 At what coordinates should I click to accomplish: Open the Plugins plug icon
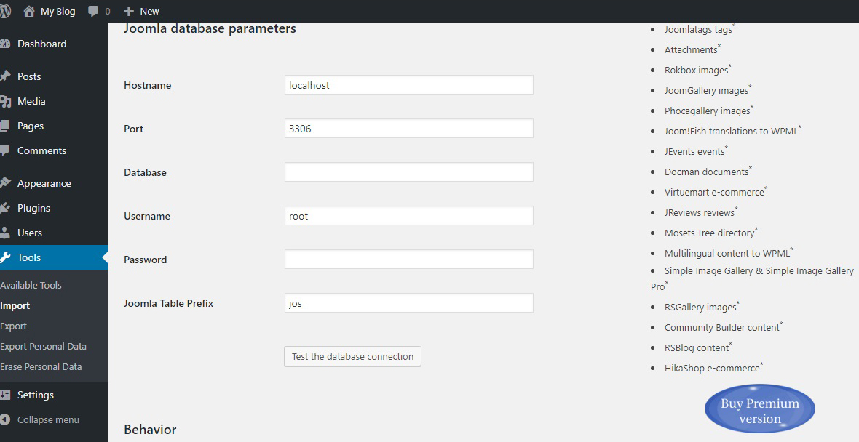5,208
